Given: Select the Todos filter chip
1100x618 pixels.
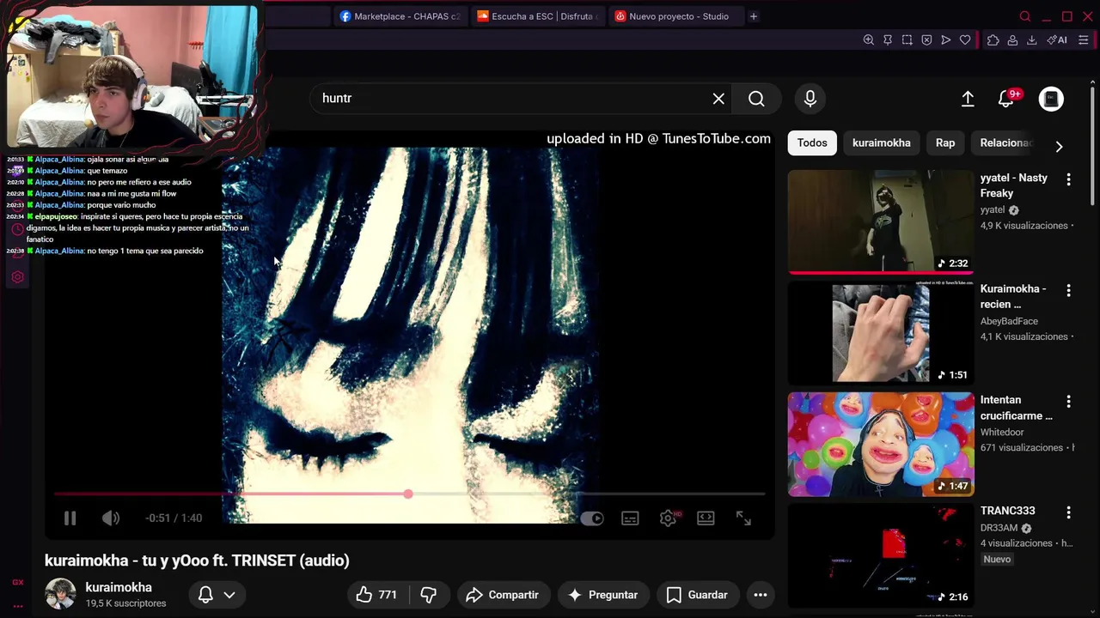Looking at the screenshot, I should click(x=812, y=142).
